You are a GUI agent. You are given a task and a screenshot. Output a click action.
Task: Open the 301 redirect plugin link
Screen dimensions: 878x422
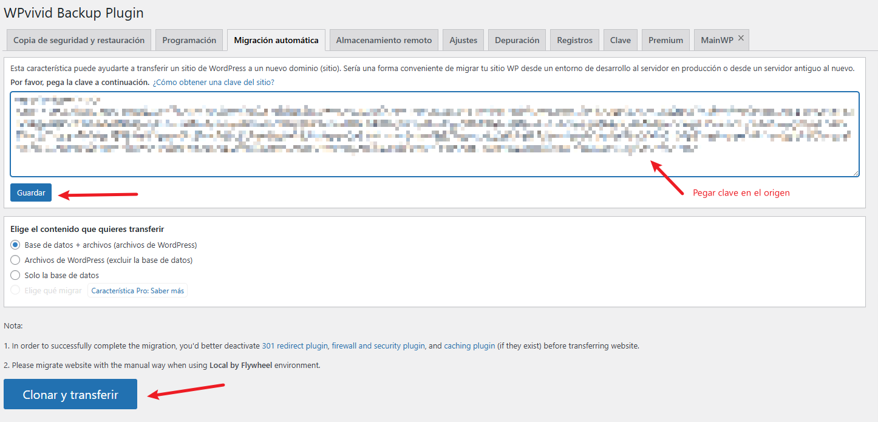(x=294, y=346)
